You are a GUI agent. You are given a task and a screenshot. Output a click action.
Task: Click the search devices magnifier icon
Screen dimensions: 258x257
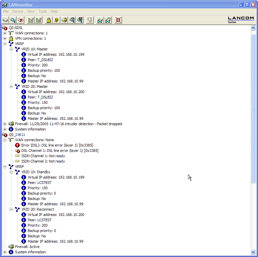click(13, 20)
